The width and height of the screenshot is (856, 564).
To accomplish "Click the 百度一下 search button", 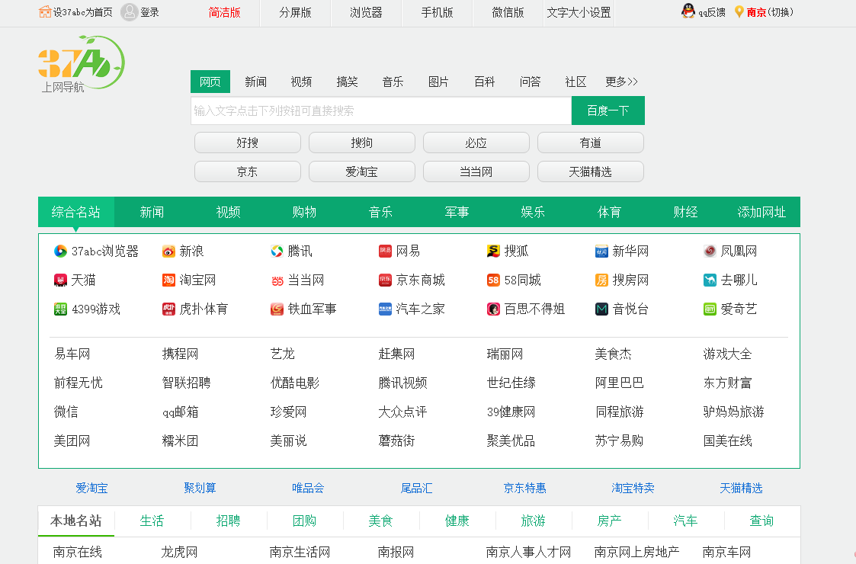I will tap(608, 111).
